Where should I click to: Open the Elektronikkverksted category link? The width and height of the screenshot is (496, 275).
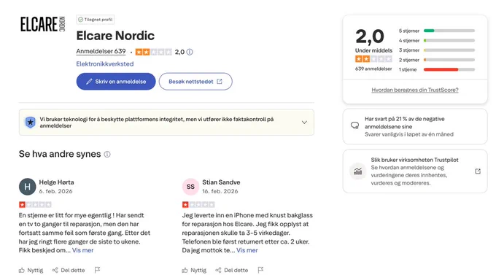point(105,64)
